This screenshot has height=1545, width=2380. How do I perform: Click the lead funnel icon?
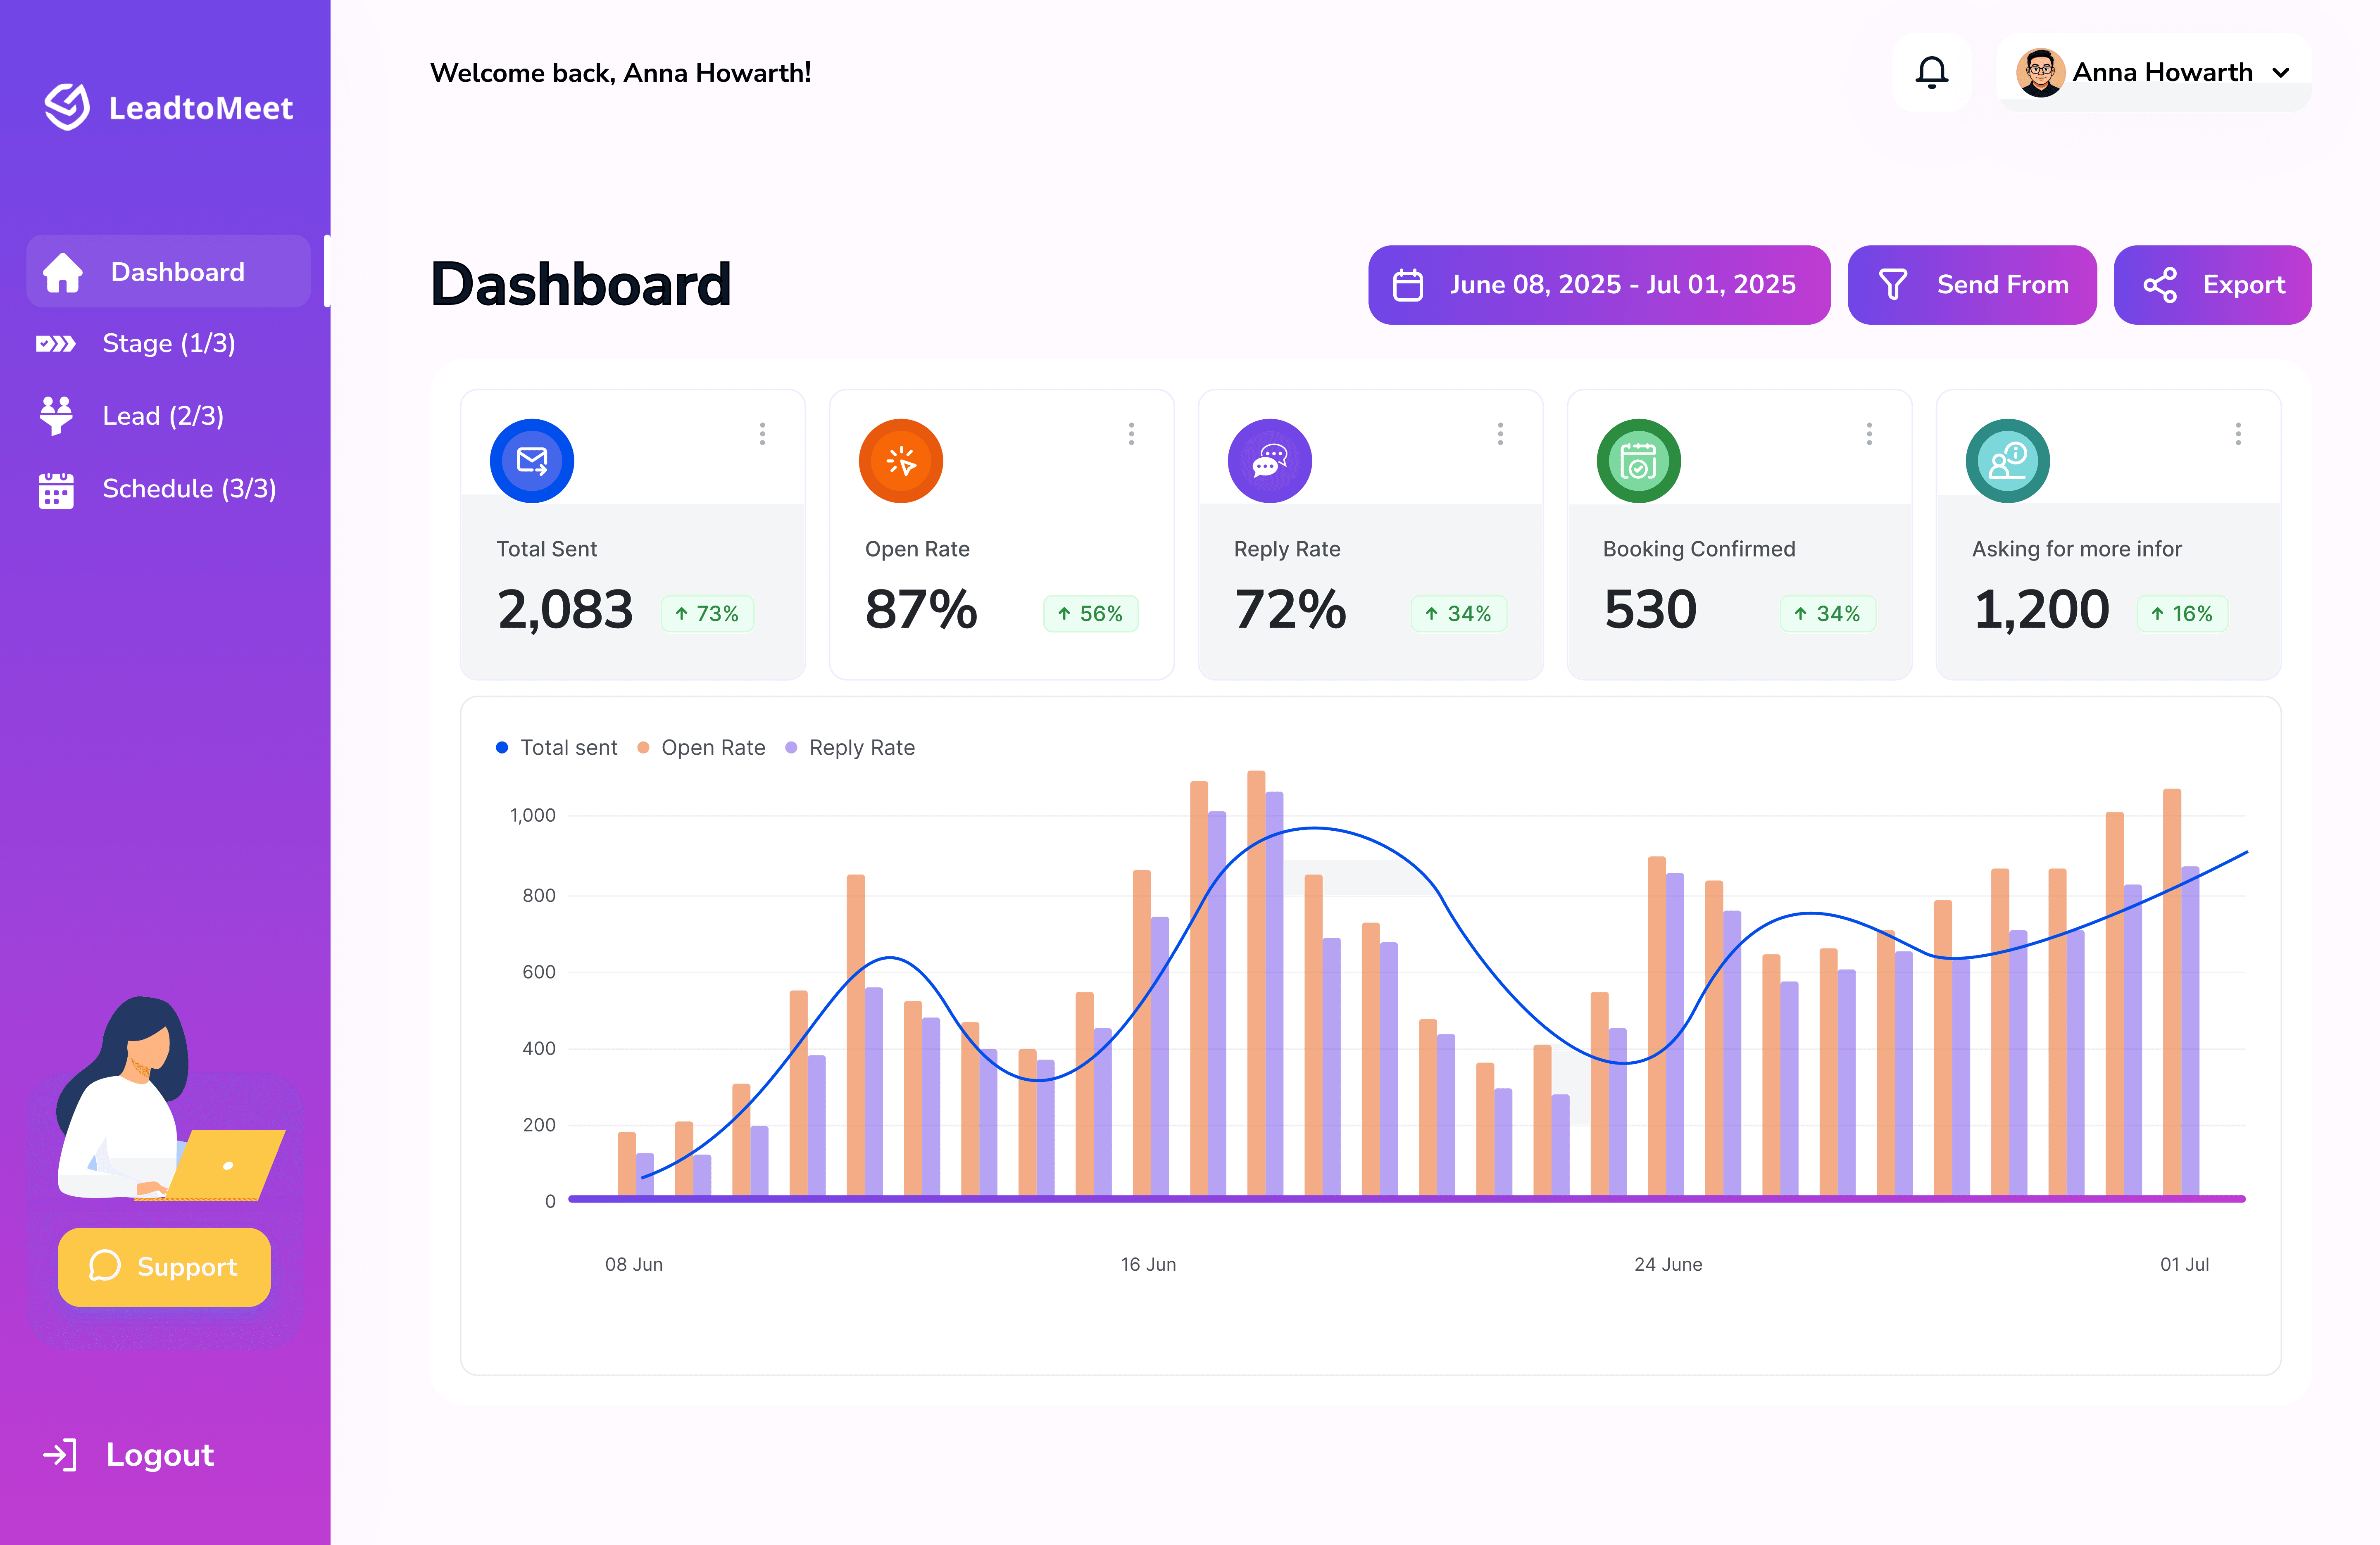[x=56, y=416]
